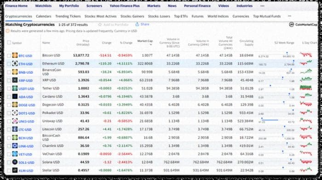Expand the Markets sub-navigation overflow dots
322x180 pixels.
(x=289, y=16)
